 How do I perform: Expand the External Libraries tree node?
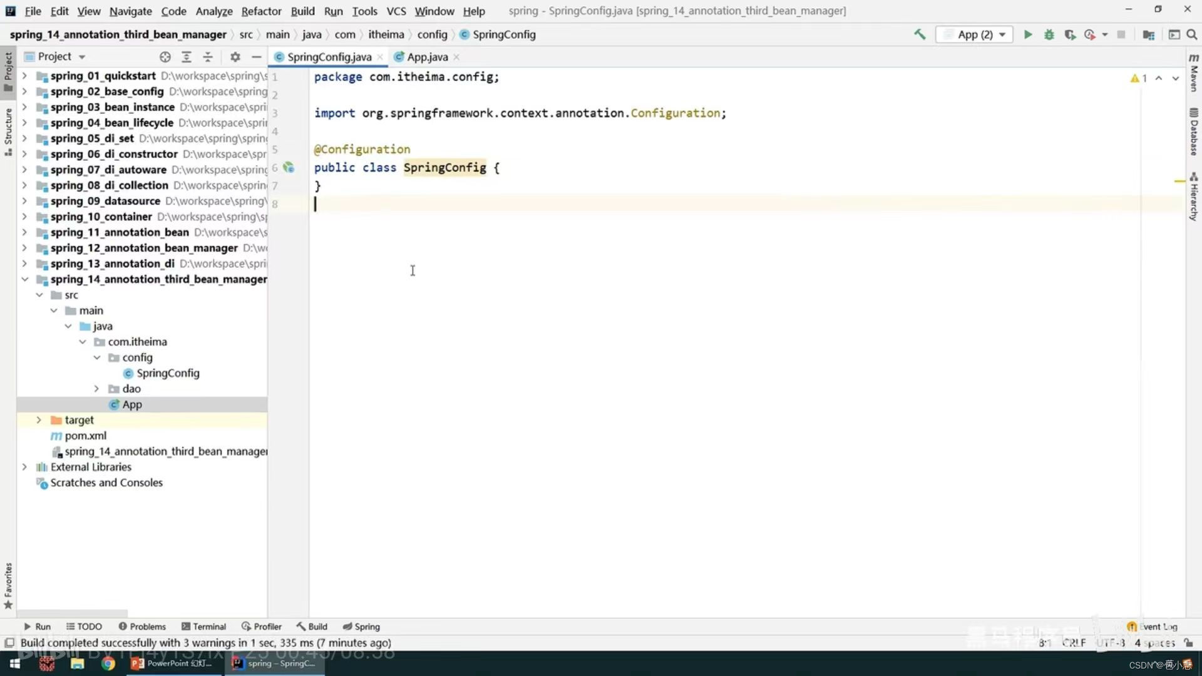click(25, 466)
